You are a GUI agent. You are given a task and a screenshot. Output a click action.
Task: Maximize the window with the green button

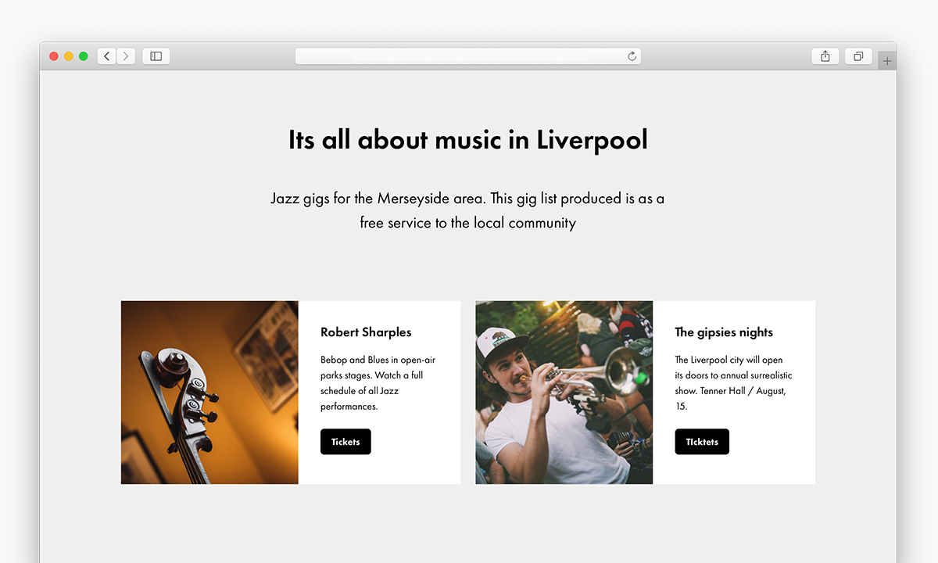pos(84,56)
